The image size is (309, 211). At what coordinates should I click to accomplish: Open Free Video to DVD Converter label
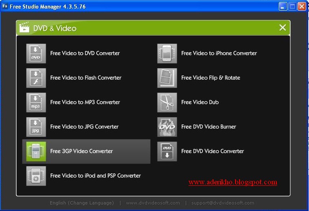point(85,53)
